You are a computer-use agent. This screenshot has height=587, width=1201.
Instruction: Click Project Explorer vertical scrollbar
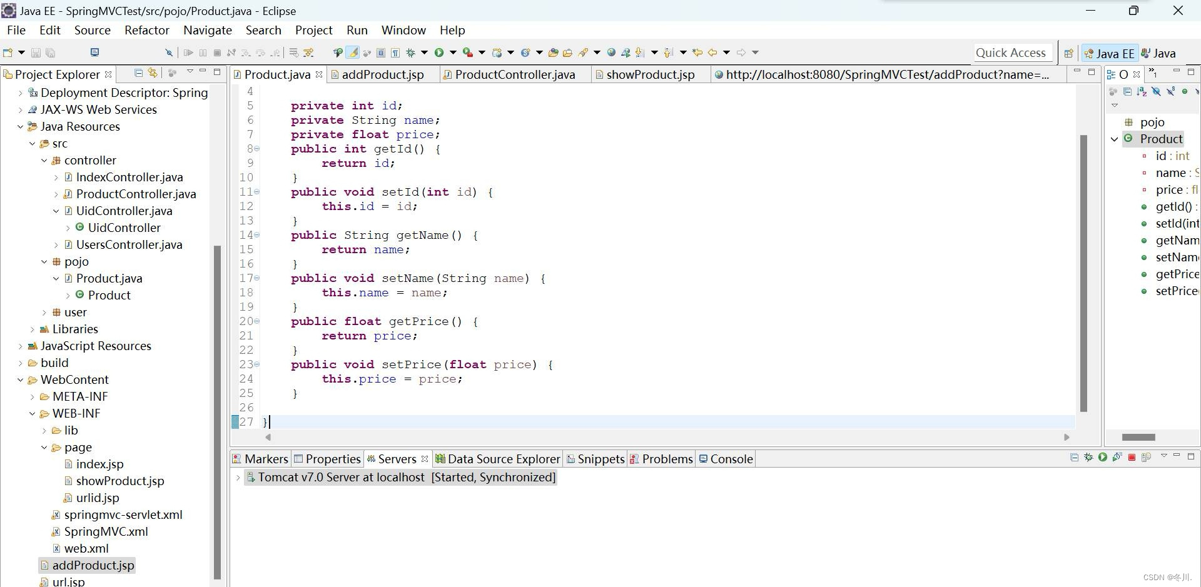[x=217, y=413]
